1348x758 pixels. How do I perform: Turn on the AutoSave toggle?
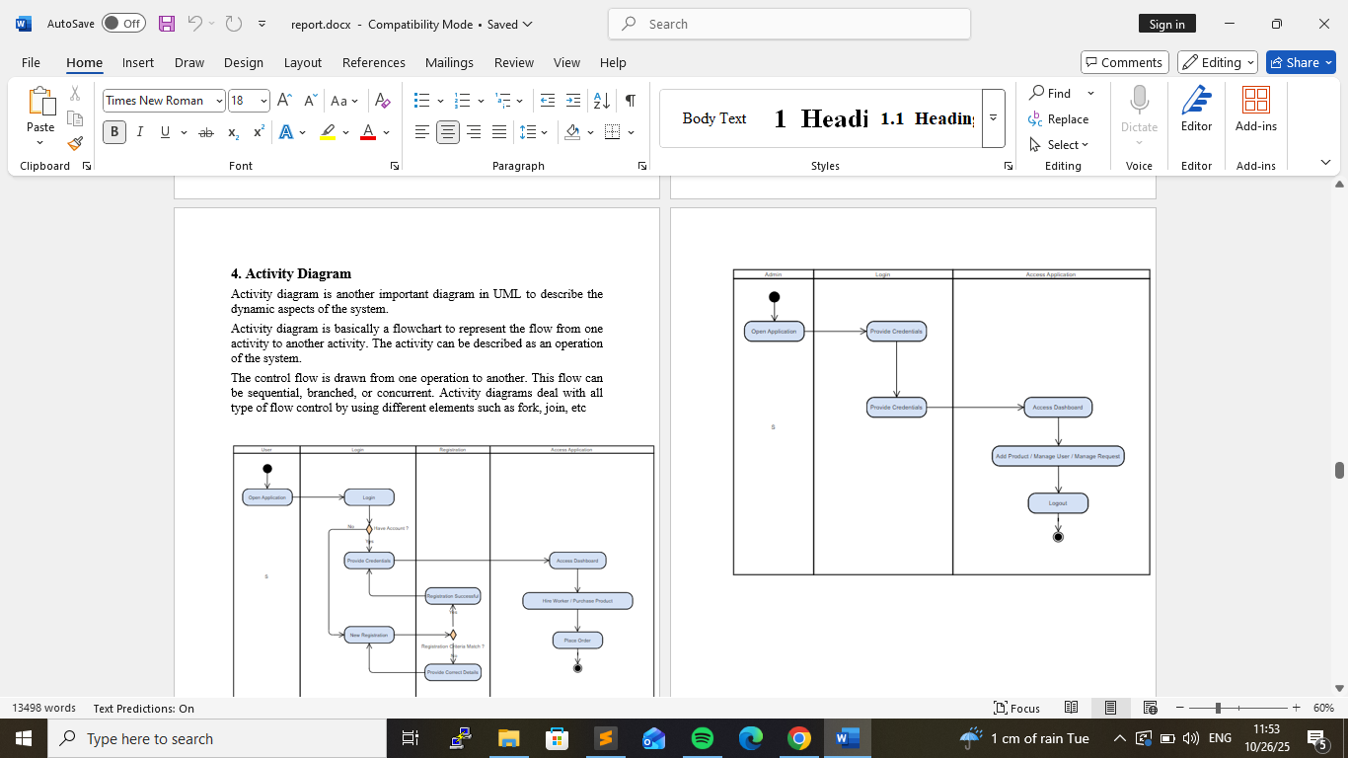coord(123,24)
